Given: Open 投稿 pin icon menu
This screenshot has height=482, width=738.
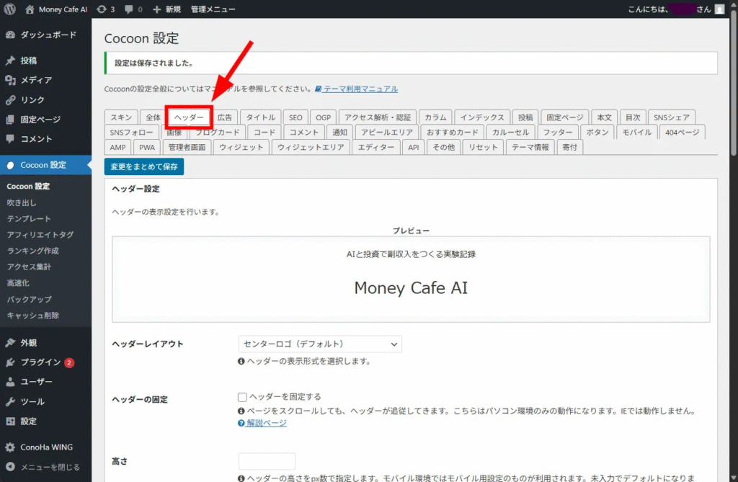Looking at the screenshot, I should click(10, 61).
